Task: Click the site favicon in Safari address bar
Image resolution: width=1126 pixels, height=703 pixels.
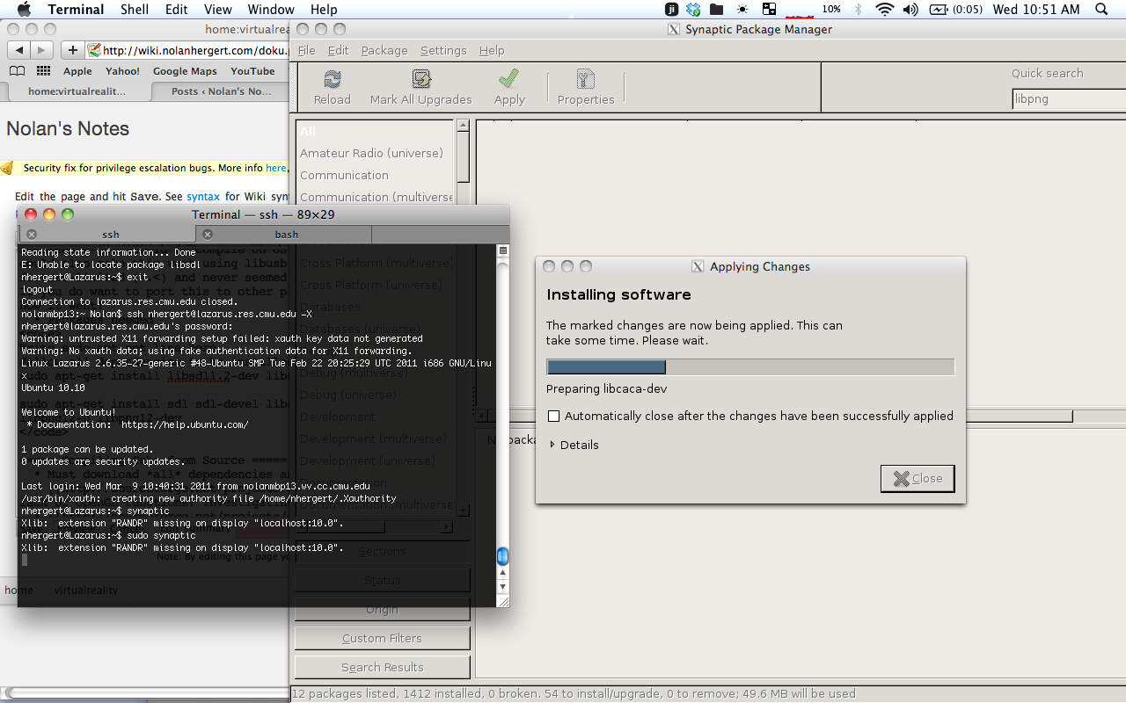Action: point(95,50)
